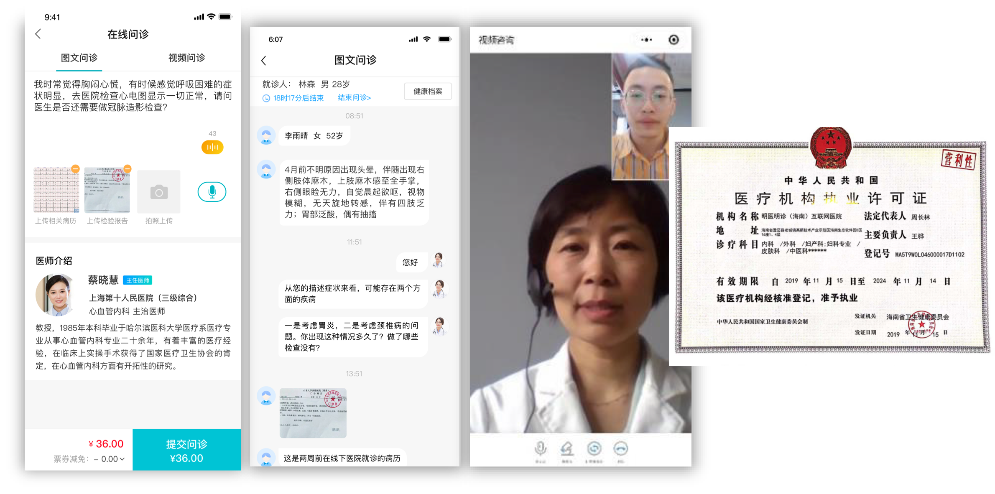Switch to the 视频问诊 tab

tap(186, 58)
